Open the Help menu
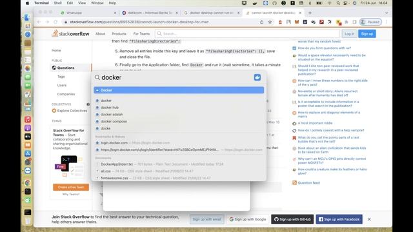The width and height of the screenshot is (413, 232). [112, 3]
